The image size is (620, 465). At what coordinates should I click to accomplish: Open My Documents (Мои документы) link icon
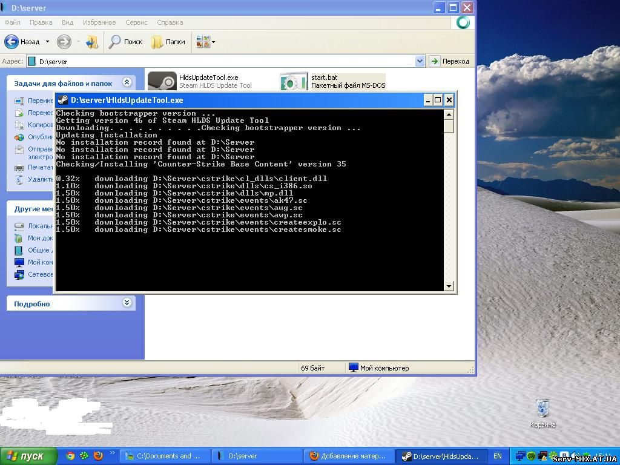pyautogui.click(x=19, y=238)
